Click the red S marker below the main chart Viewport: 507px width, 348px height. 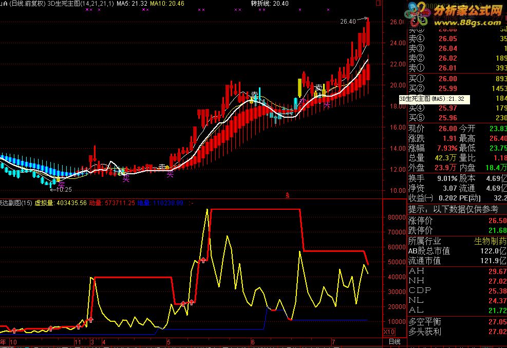point(287,195)
